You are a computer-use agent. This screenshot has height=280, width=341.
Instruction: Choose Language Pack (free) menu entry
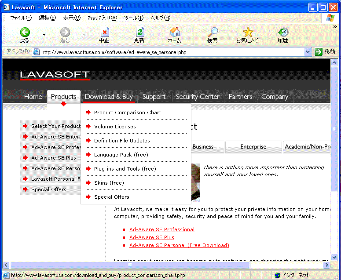tap(136, 155)
